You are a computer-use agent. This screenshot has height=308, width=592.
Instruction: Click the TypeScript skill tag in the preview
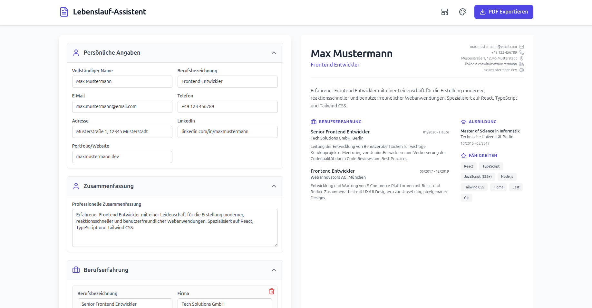pyautogui.click(x=491, y=166)
